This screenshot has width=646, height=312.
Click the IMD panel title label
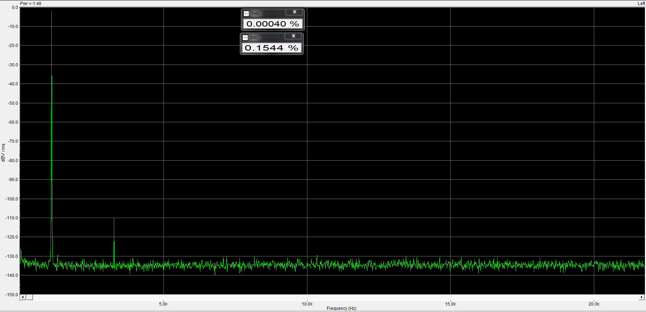254,38
